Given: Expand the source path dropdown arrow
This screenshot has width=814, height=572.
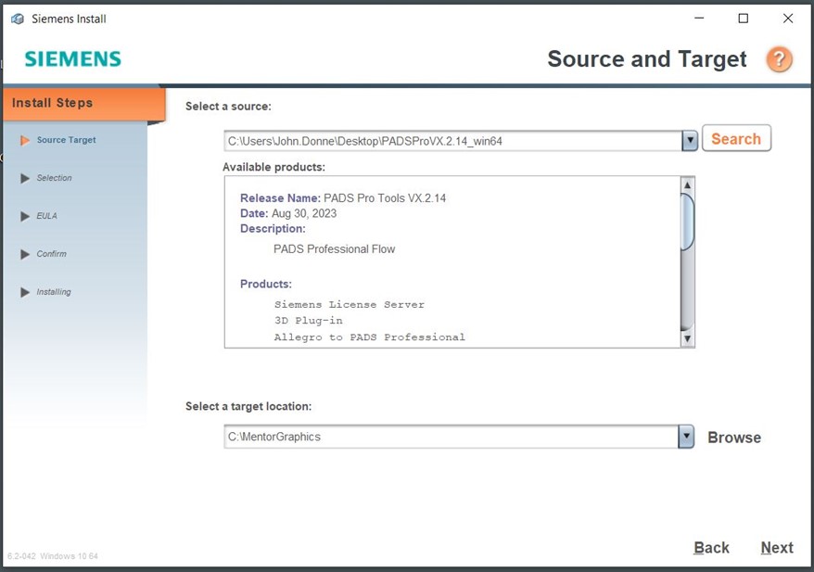Looking at the screenshot, I should pos(690,141).
